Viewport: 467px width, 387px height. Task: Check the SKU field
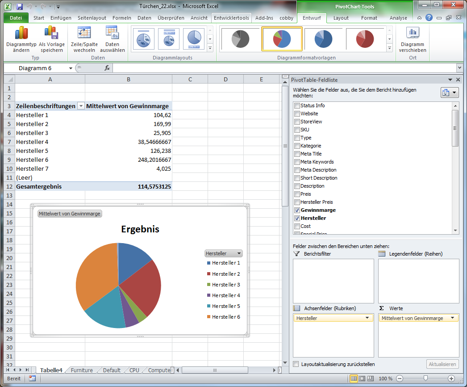point(297,130)
